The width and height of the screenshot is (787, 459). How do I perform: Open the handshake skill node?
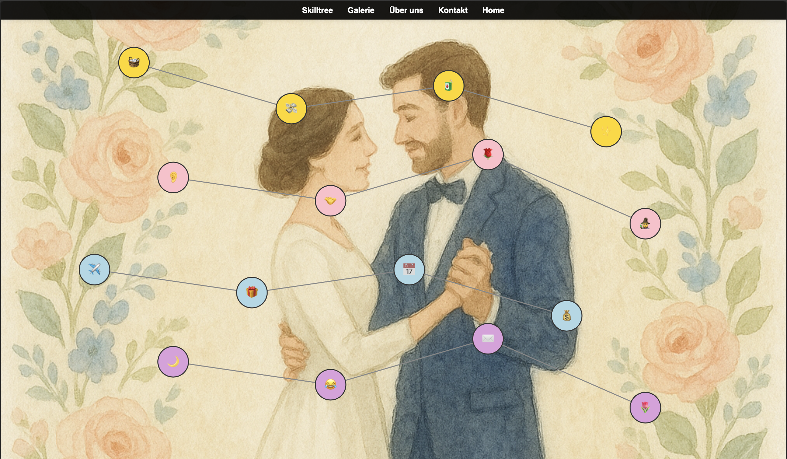click(x=330, y=200)
